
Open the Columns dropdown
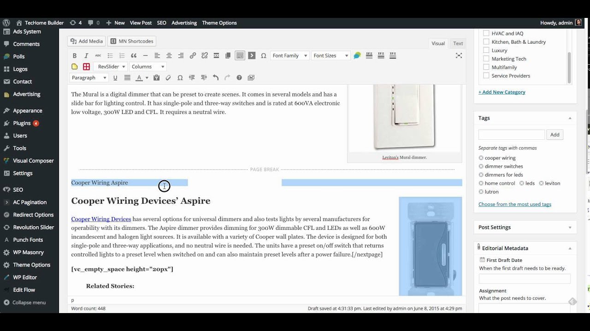click(147, 67)
